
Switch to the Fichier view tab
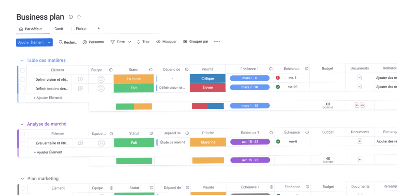click(81, 29)
